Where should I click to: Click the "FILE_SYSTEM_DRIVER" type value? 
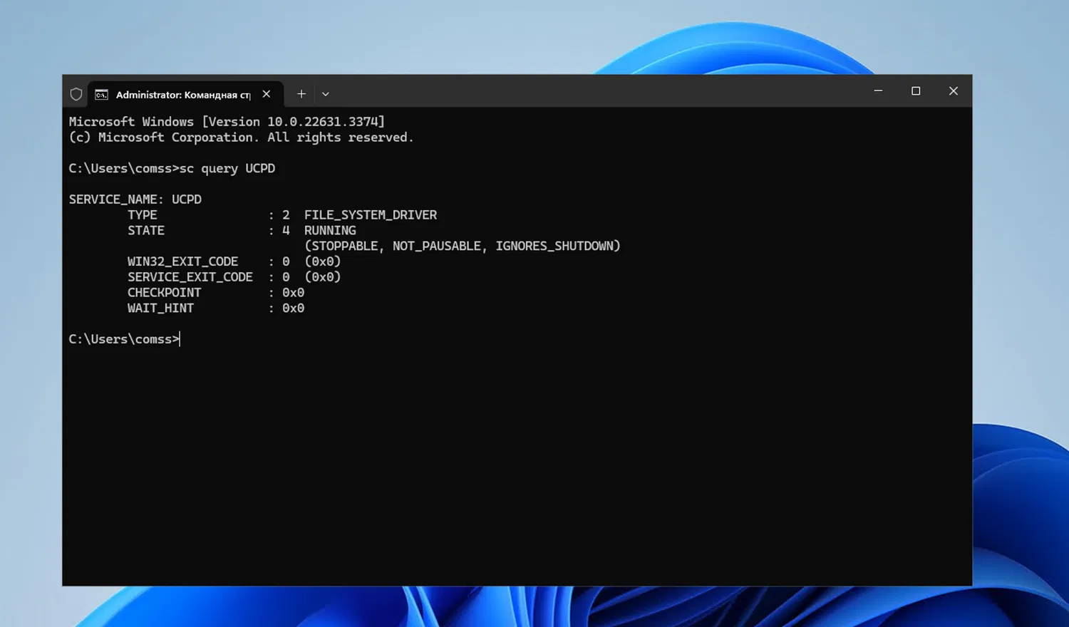coord(371,215)
